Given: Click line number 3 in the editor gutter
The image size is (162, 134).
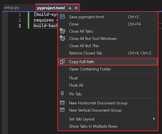Looking at the screenshot, I should pyautogui.click(x=20, y=26).
